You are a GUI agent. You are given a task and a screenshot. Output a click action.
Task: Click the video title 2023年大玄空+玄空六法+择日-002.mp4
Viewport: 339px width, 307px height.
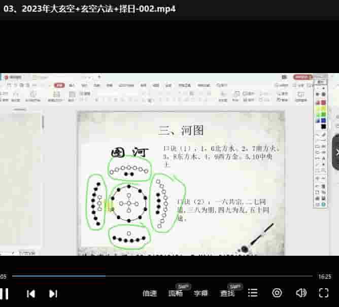click(x=89, y=9)
